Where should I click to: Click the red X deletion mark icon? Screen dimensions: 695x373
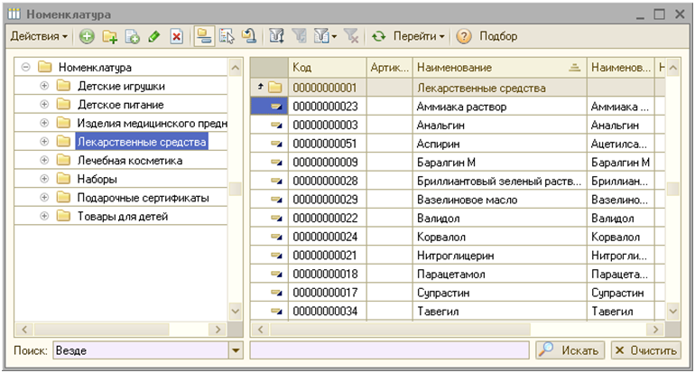[x=177, y=37]
